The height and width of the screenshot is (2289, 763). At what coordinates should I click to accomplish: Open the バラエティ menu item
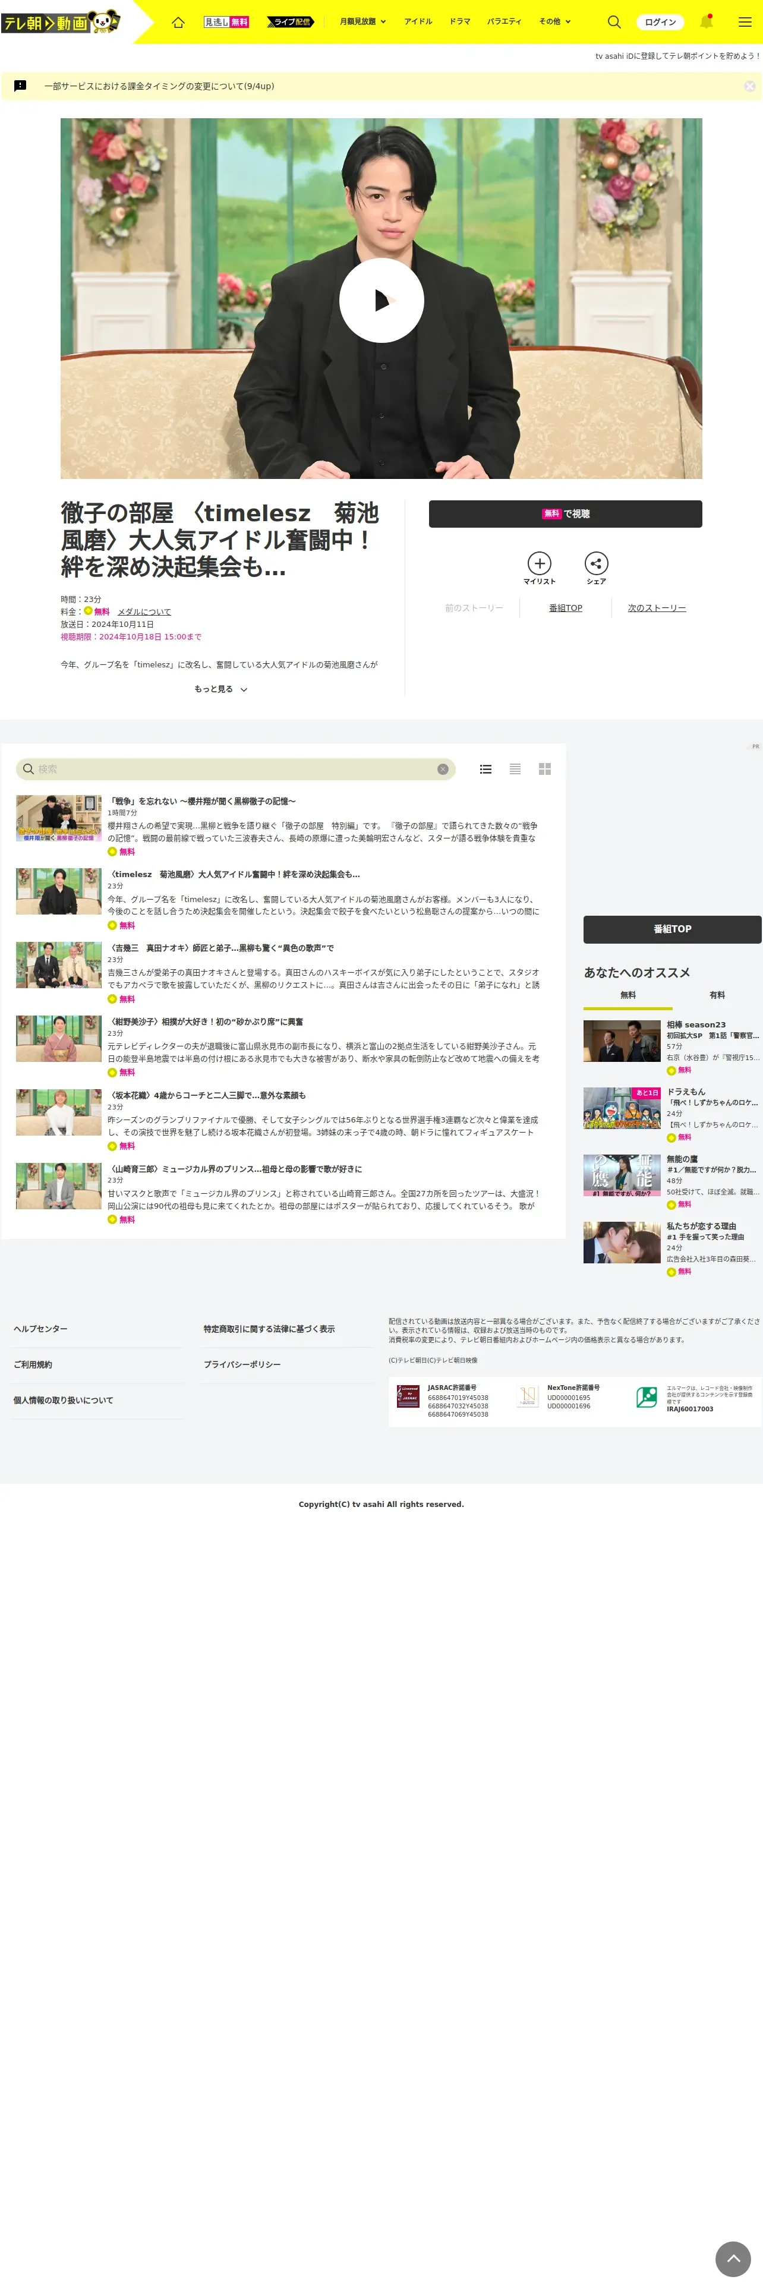(x=505, y=21)
